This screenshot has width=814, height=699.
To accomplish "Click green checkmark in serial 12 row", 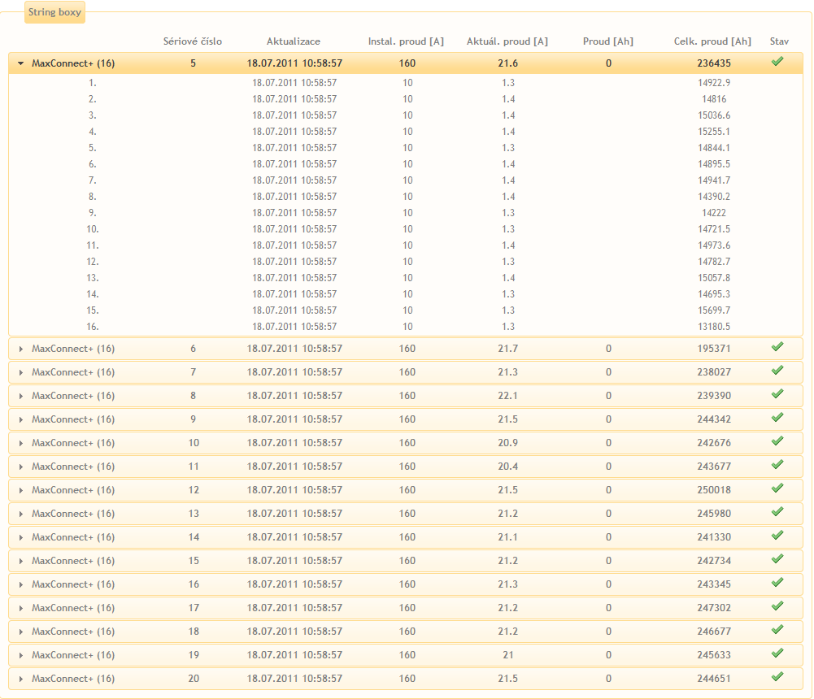I will tap(777, 489).
